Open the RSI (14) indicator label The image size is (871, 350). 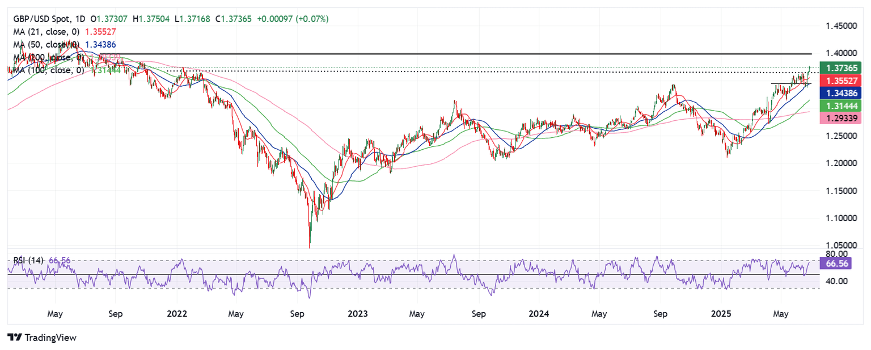(29, 260)
